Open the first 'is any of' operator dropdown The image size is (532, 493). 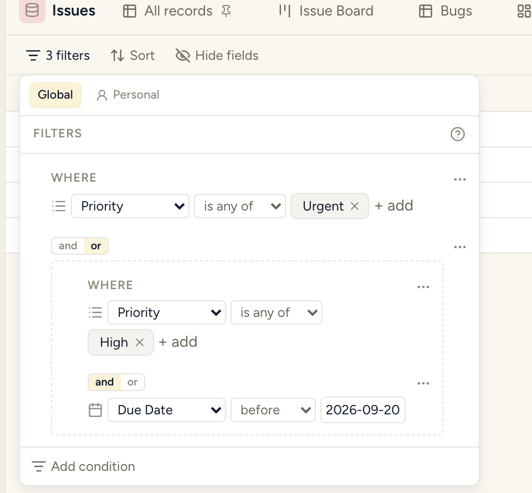(240, 206)
